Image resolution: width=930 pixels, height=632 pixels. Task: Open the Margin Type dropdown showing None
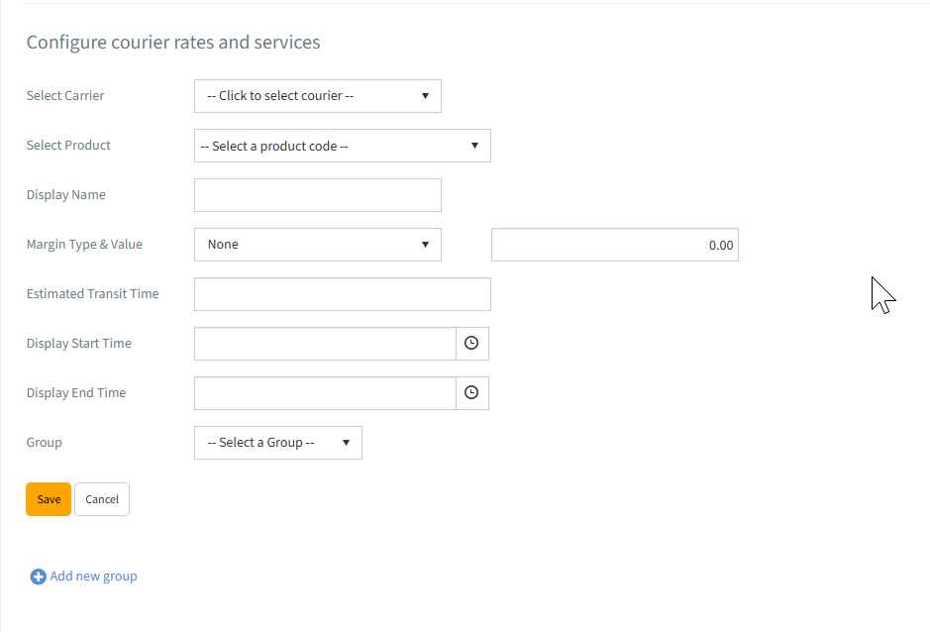[x=317, y=245]
